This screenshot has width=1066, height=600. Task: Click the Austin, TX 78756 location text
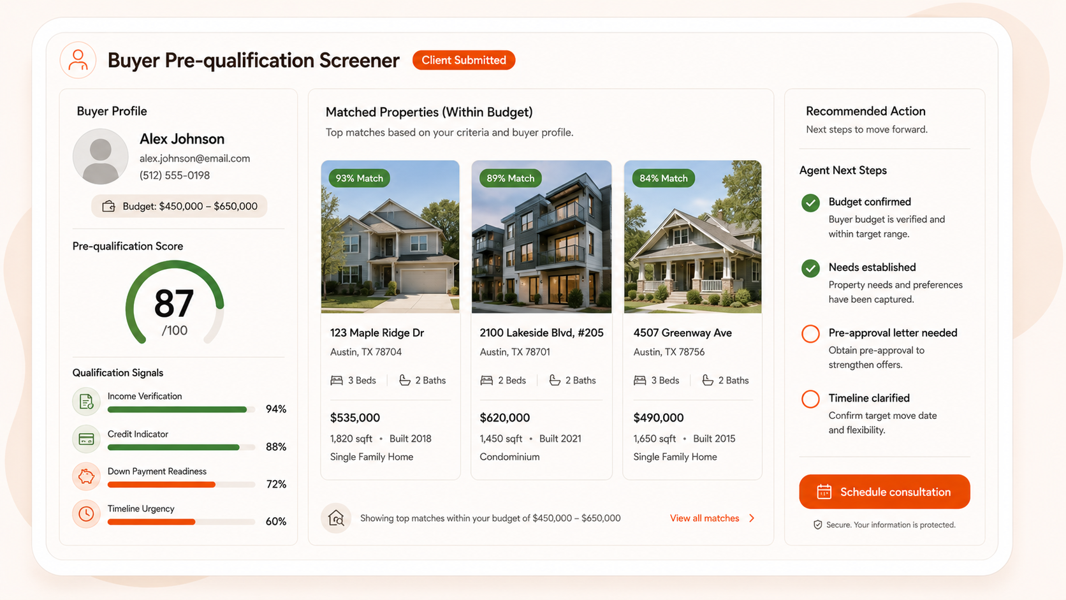tap(669, 352)
